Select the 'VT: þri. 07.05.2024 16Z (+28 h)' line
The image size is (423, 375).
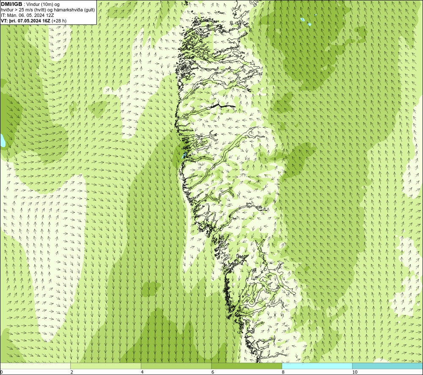[x=33, y=20]
